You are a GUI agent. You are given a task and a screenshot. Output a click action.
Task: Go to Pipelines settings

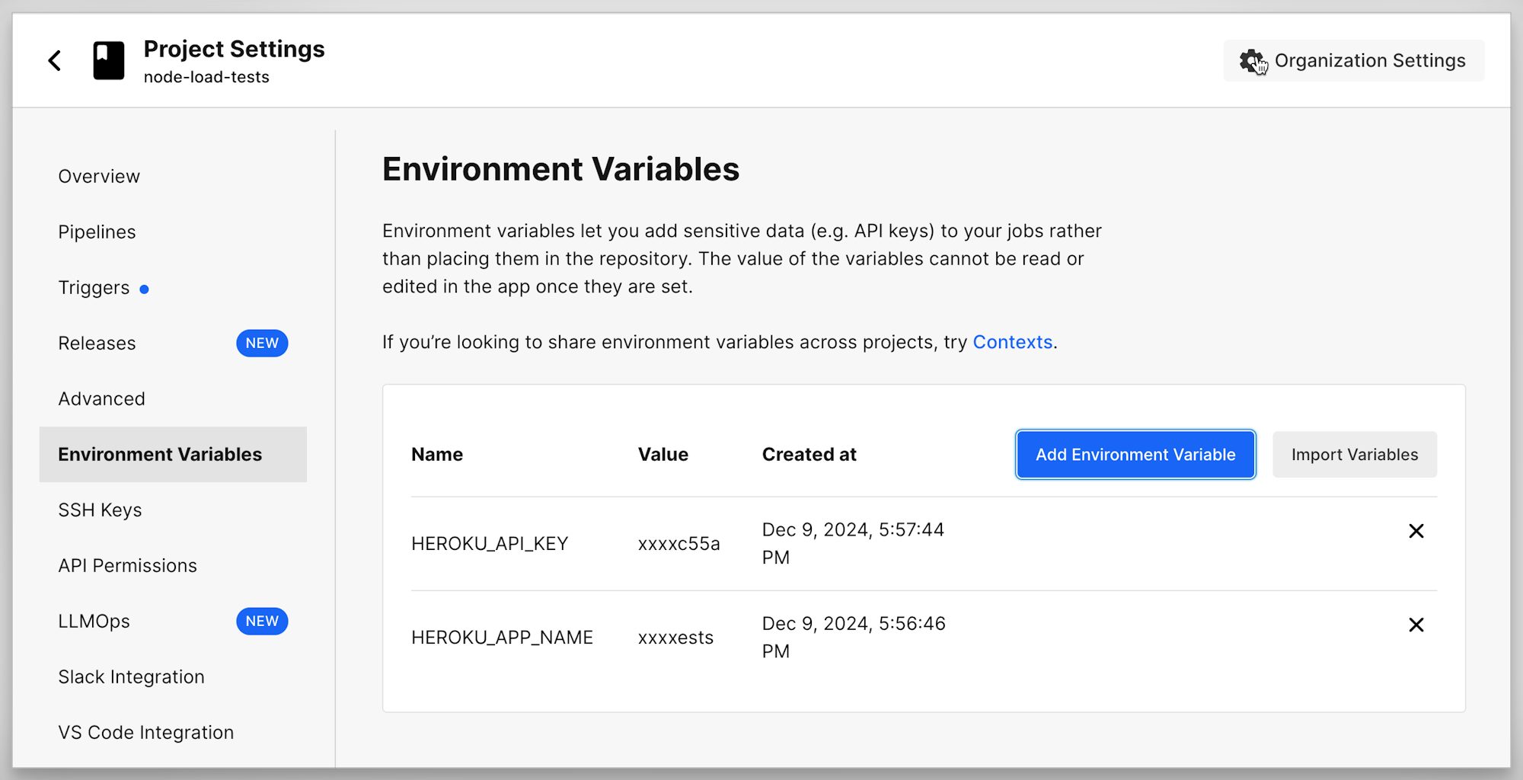(x=97, y=232)
